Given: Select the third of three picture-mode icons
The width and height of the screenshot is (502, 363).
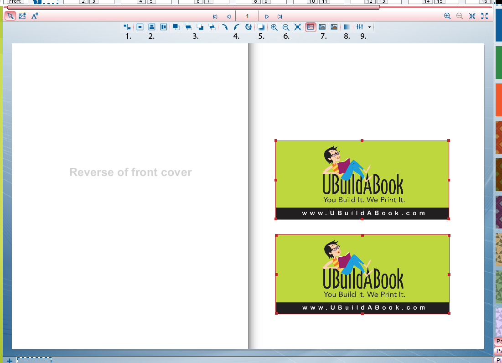Looking at the screenshot, I should 334,27.
